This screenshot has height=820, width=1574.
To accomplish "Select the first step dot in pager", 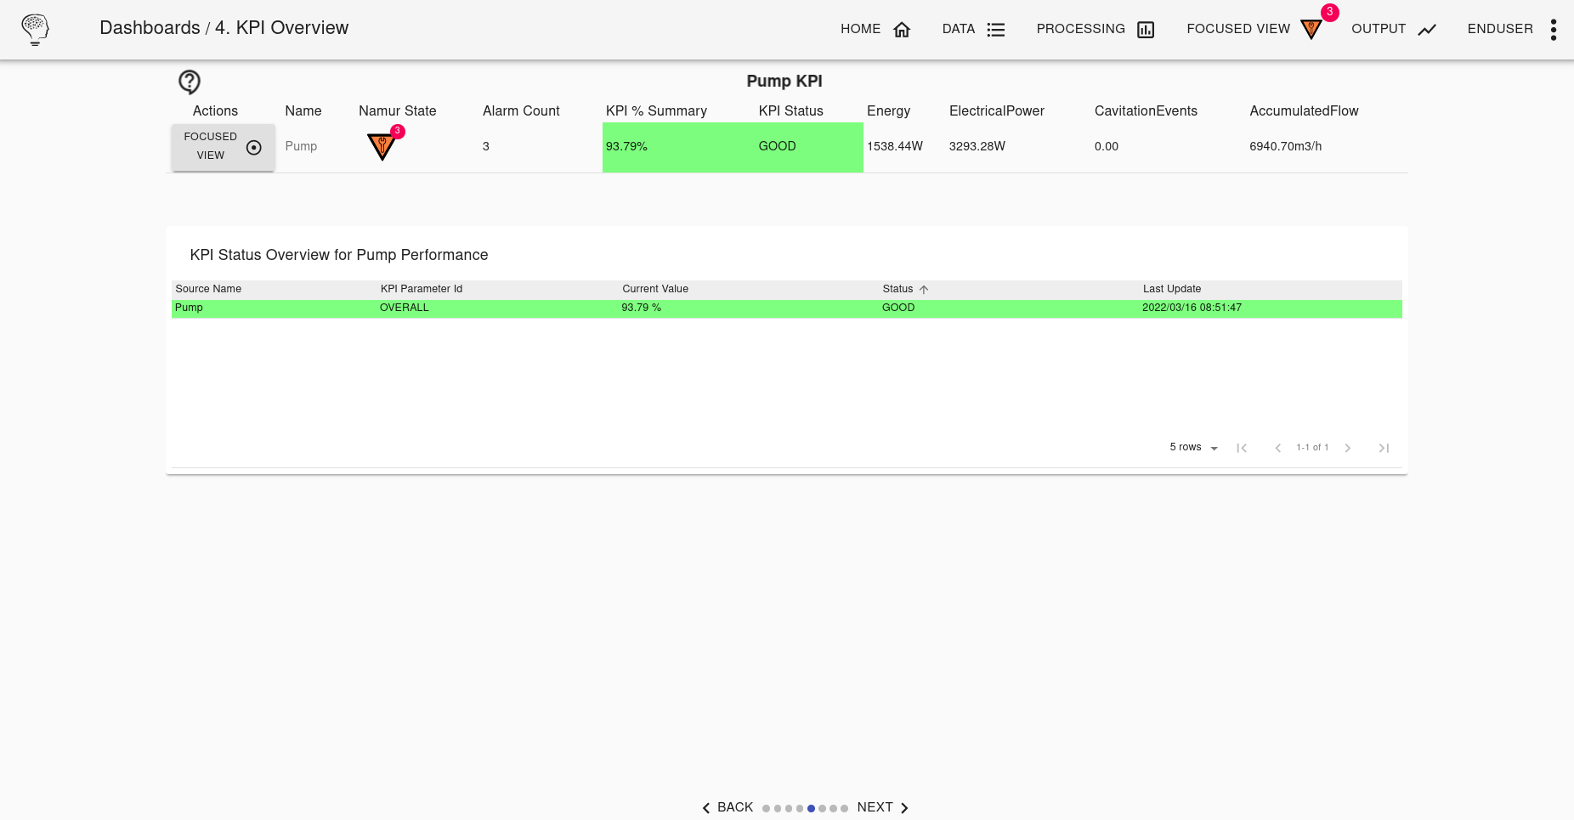I will pyautogui.click(x=766, y=809).
